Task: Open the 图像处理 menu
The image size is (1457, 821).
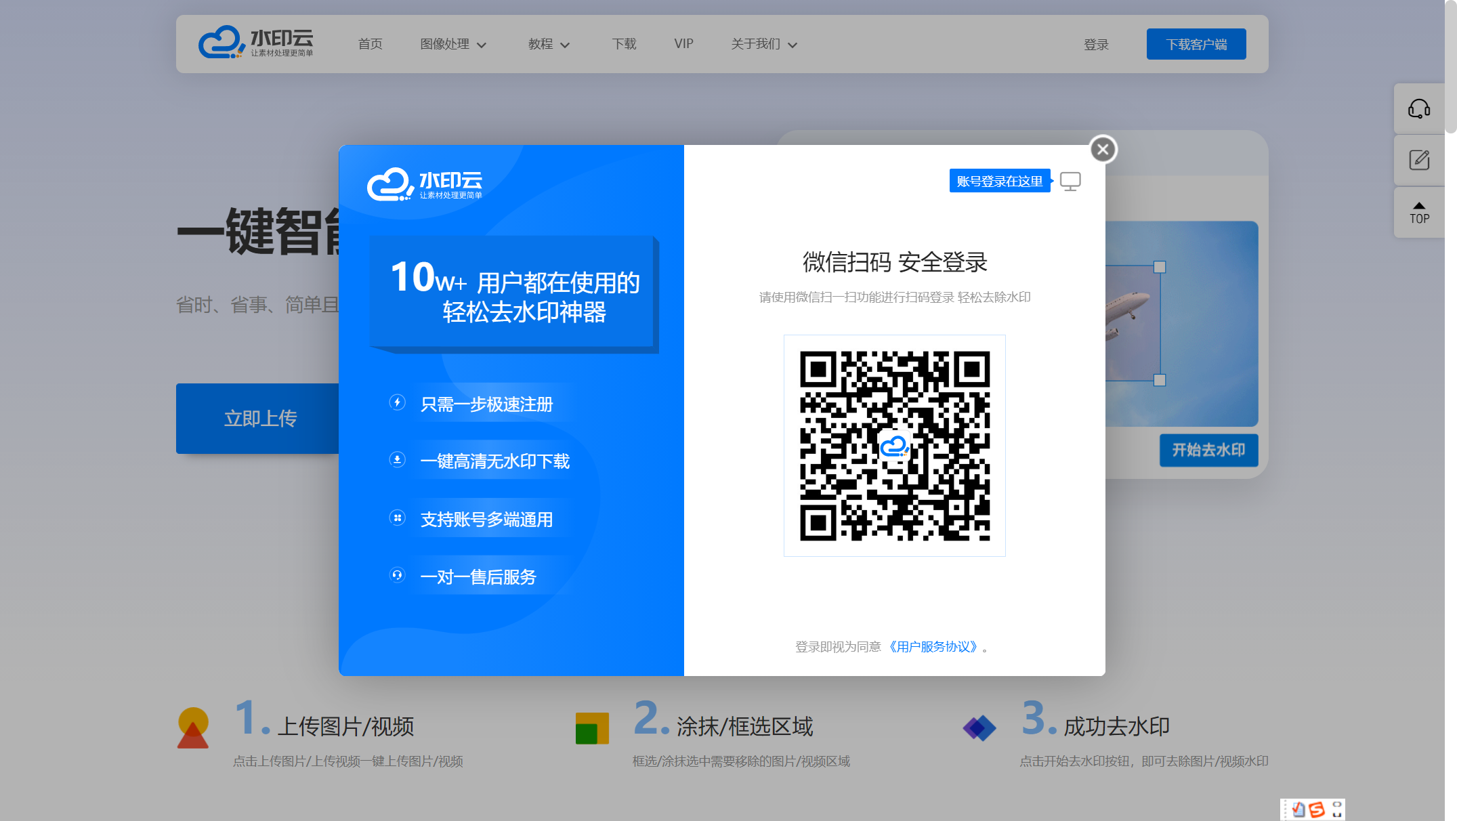Action: 445,44
